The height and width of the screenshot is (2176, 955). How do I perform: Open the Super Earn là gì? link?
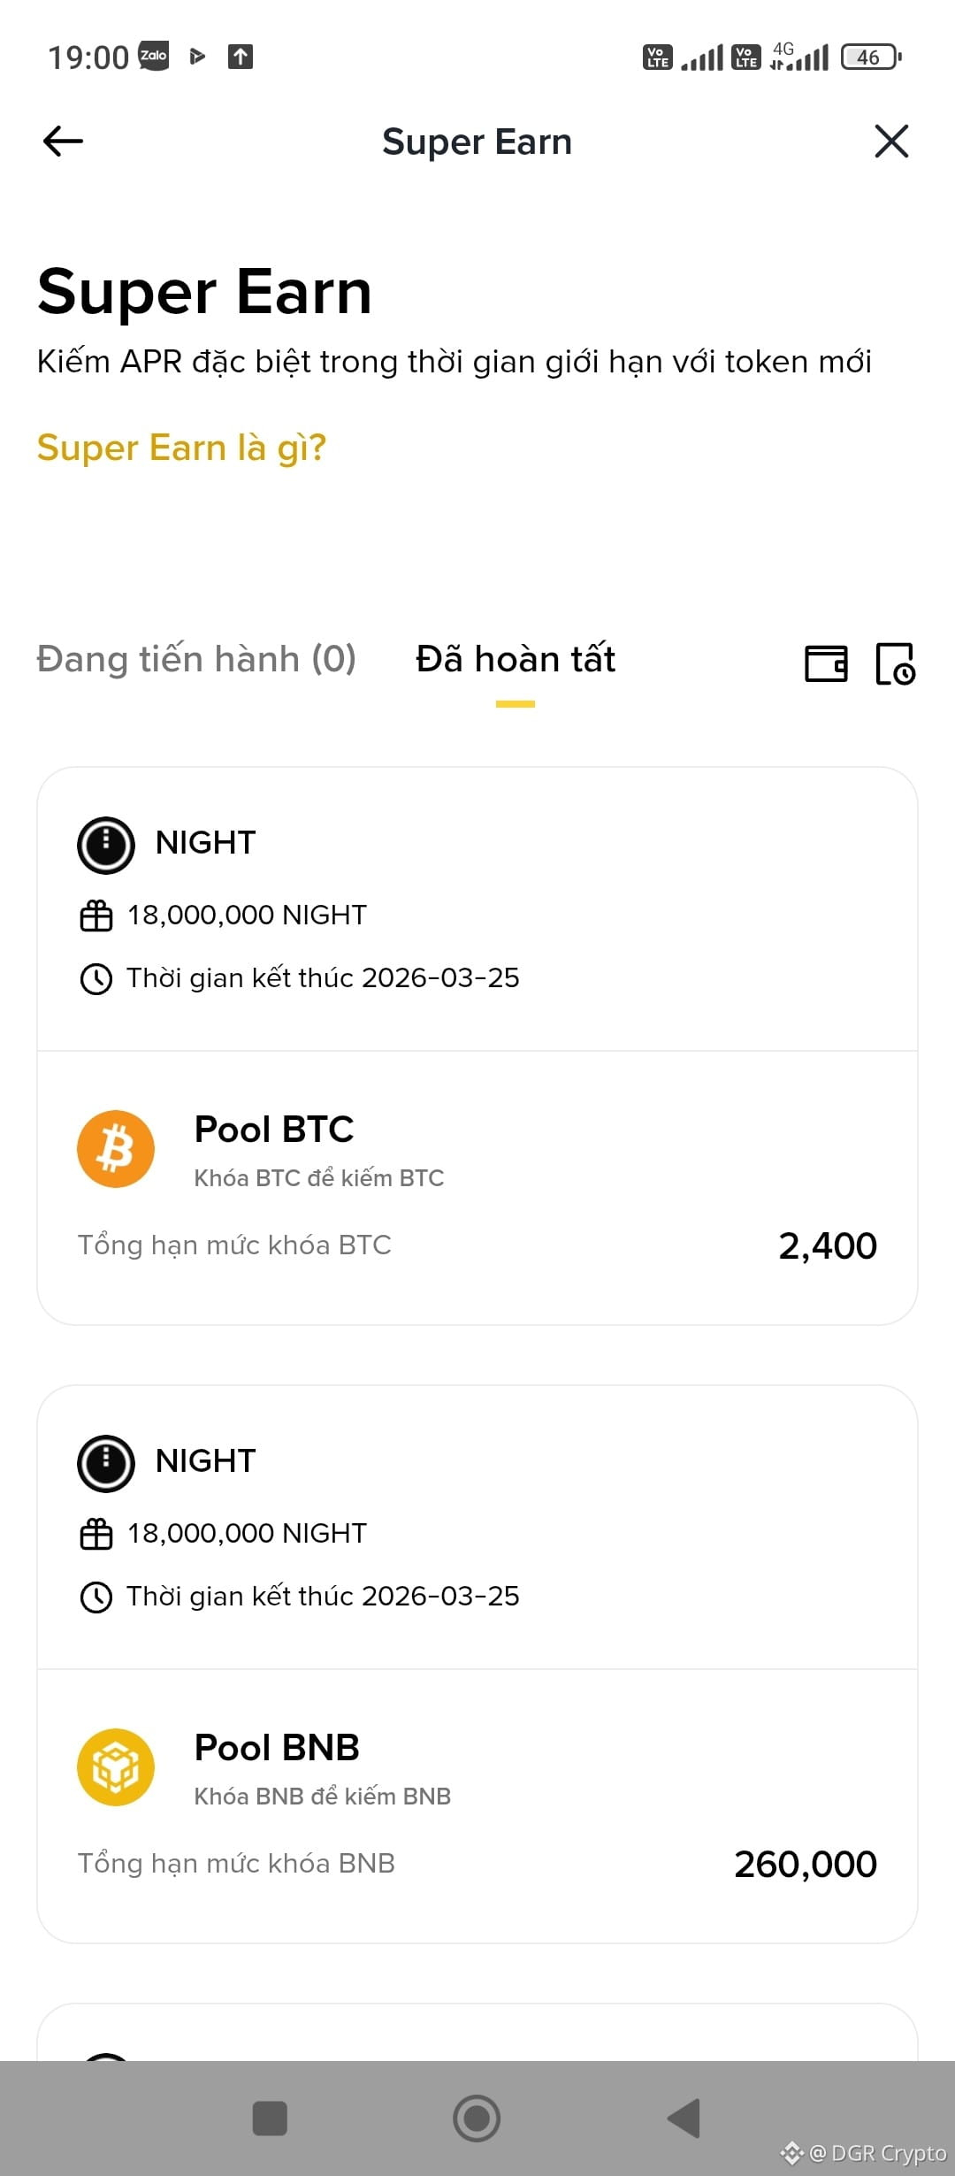point(181,448)
